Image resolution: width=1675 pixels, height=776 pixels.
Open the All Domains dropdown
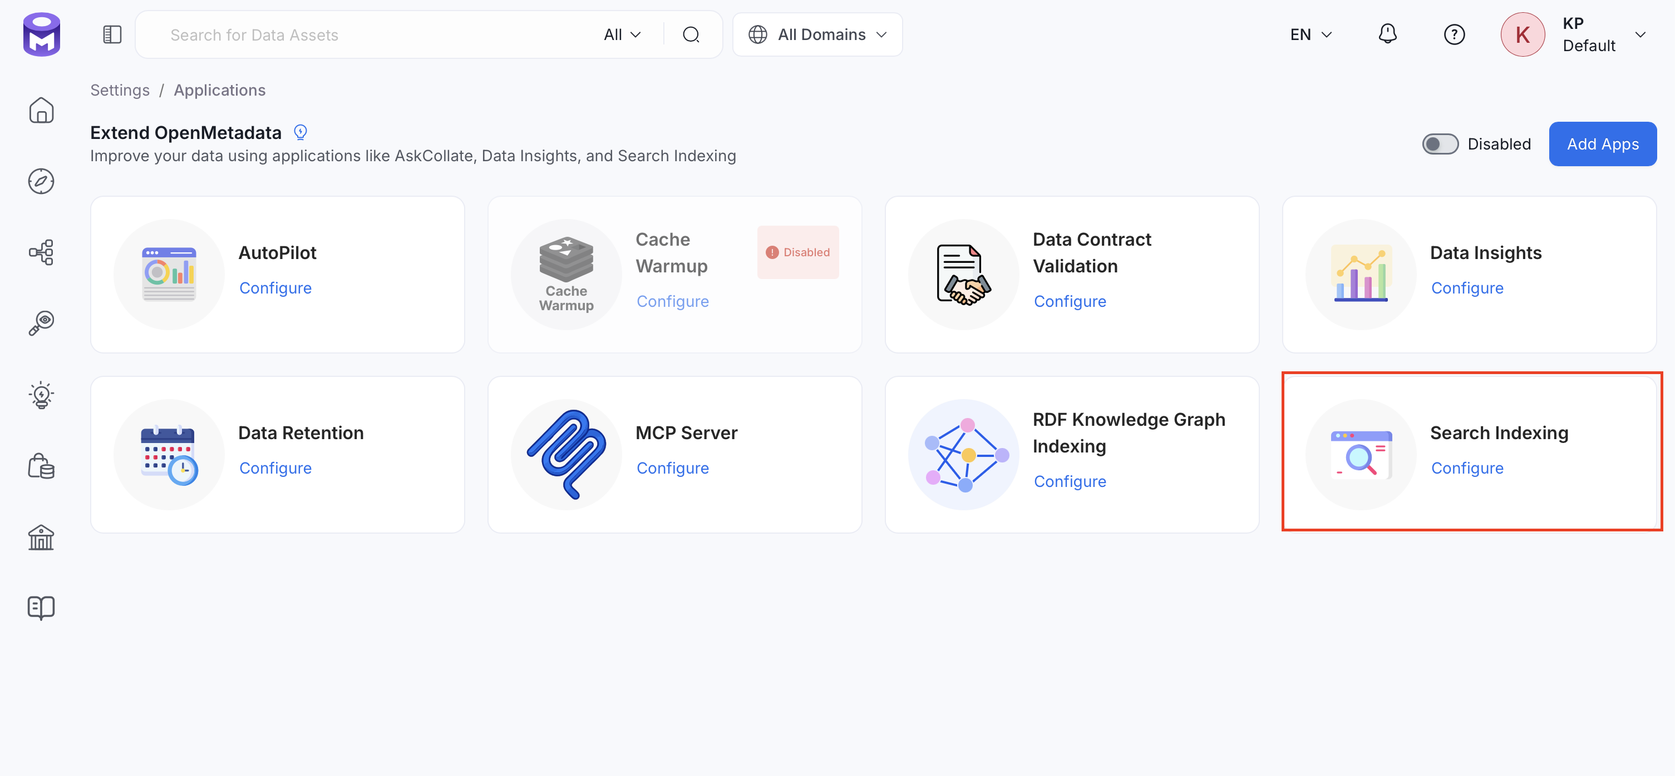point(817,34)
